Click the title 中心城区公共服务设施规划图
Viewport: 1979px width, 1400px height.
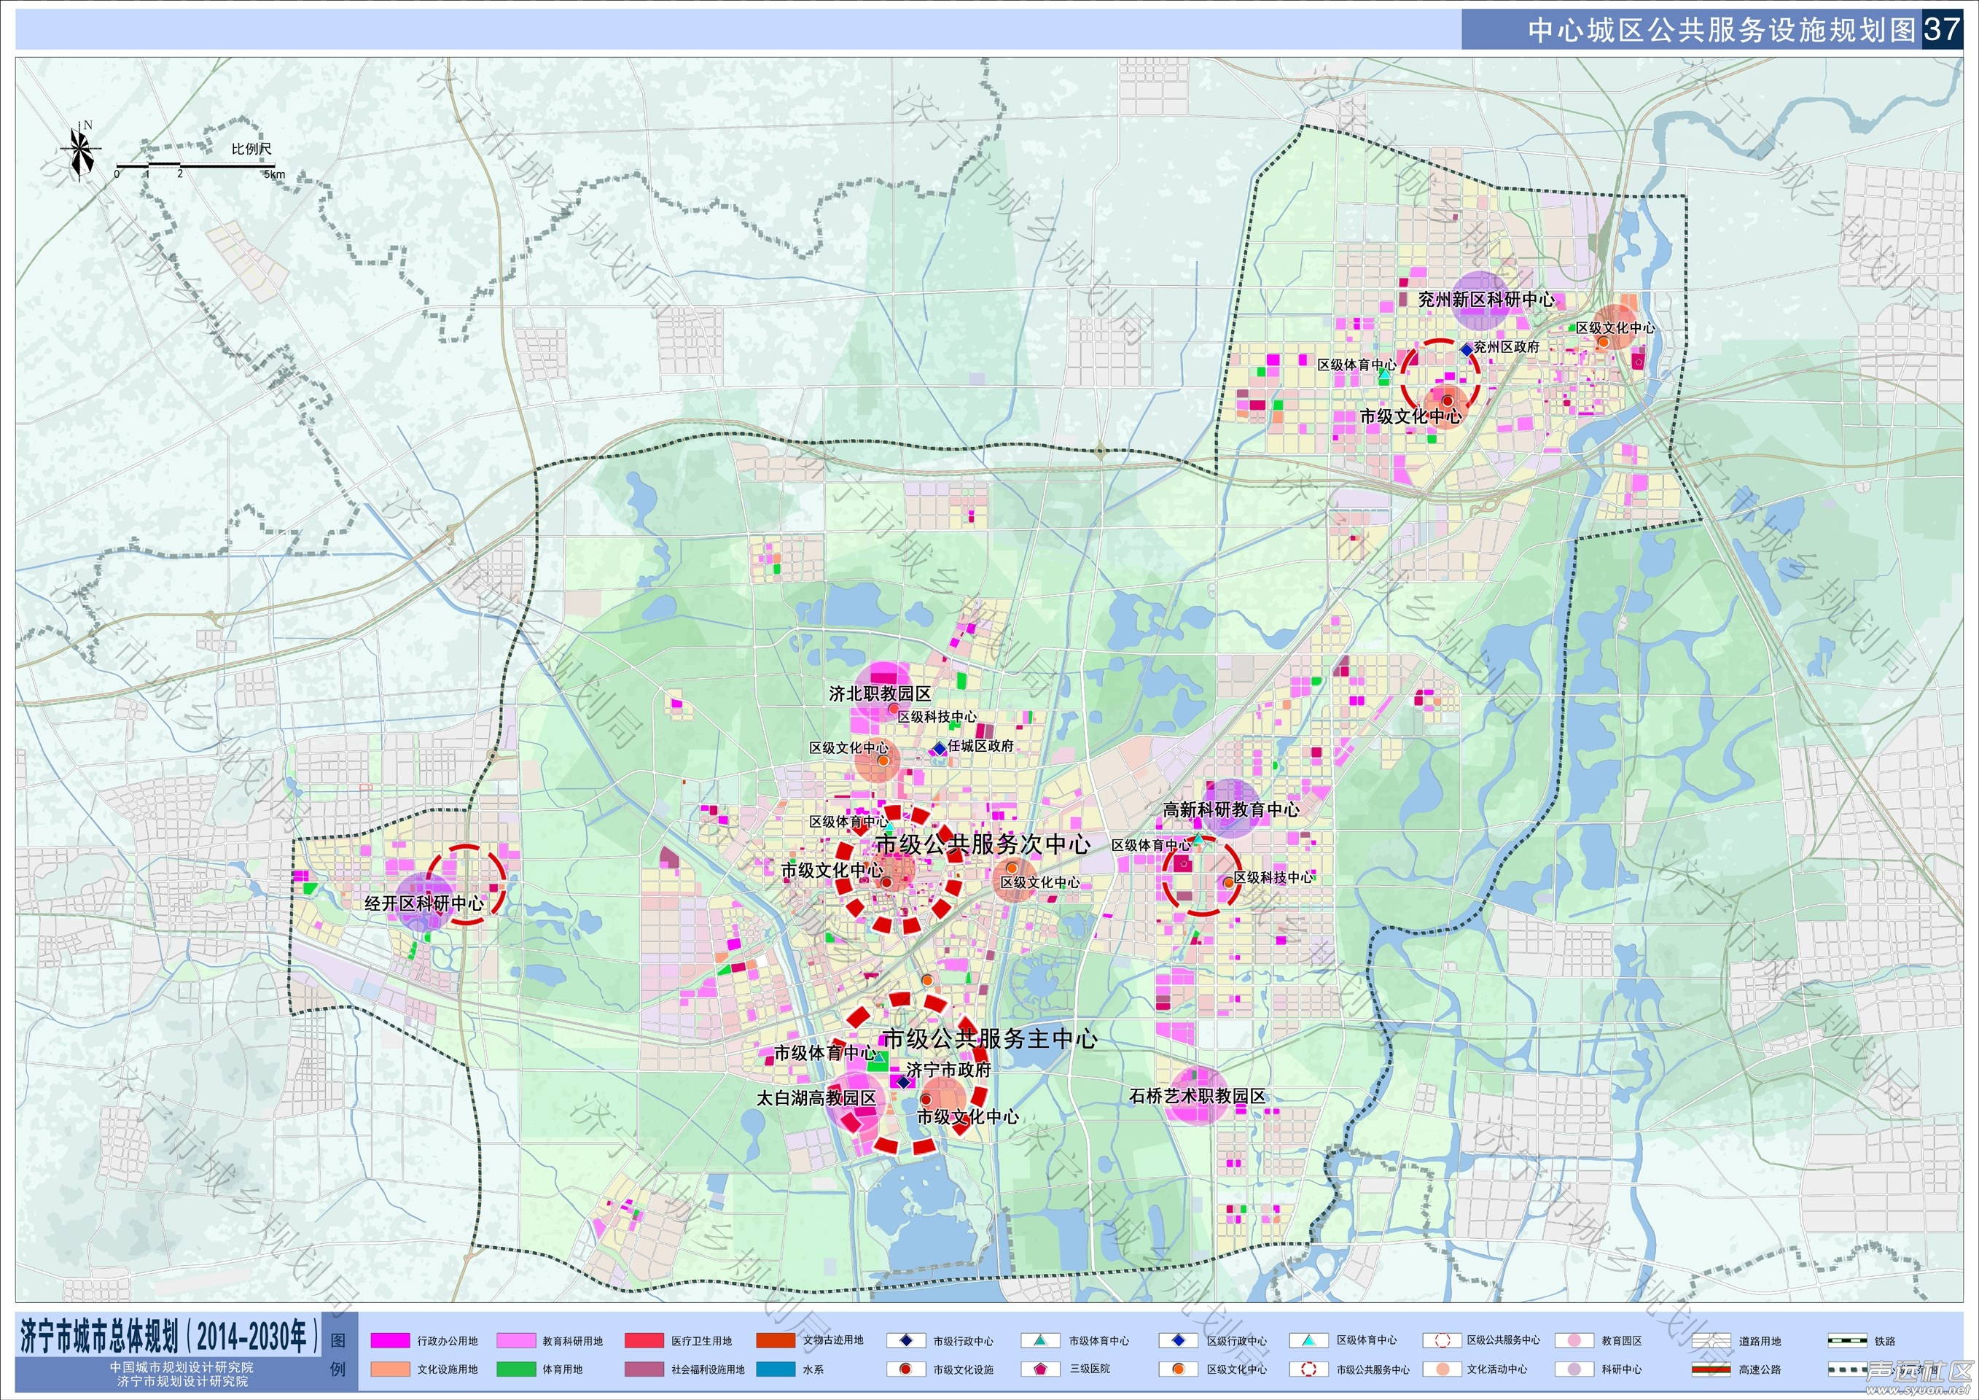click(1721, 30)
